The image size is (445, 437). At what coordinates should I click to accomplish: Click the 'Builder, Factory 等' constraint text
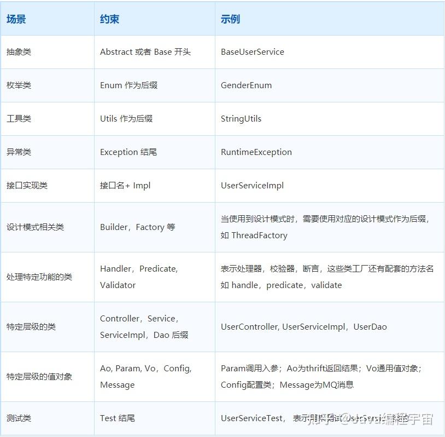[138, 227]
